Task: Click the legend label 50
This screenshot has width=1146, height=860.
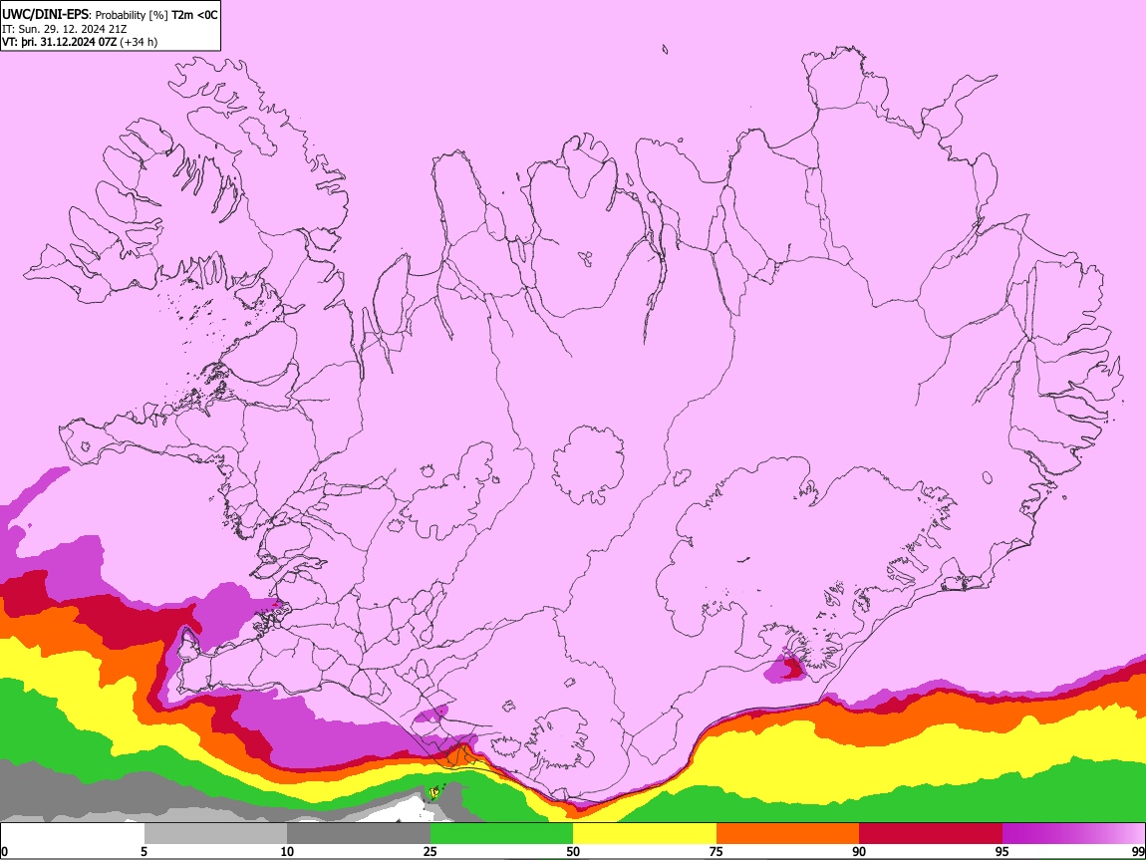Action: click(573, 852)
